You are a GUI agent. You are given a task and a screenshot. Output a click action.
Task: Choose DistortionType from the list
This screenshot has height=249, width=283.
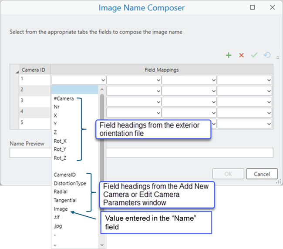70,183
